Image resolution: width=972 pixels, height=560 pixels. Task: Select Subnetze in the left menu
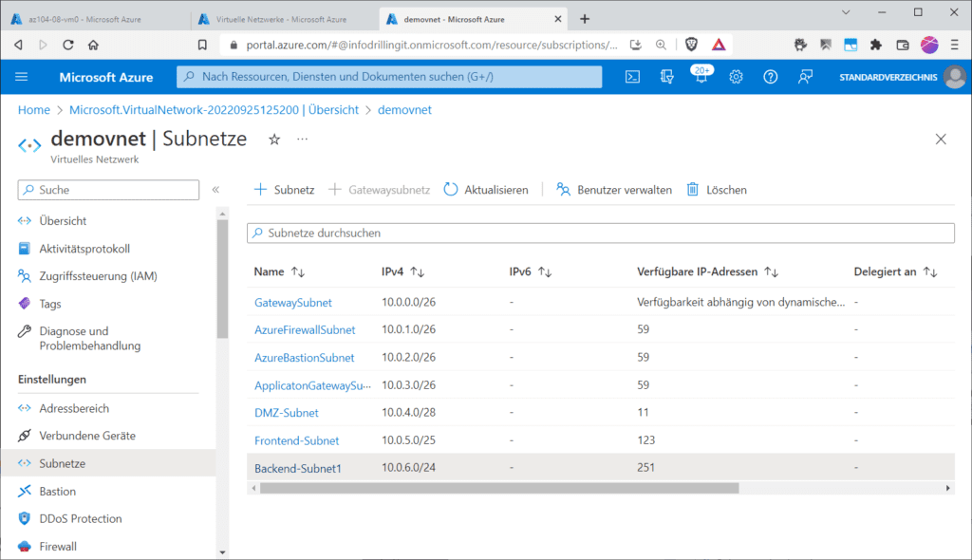108,463
